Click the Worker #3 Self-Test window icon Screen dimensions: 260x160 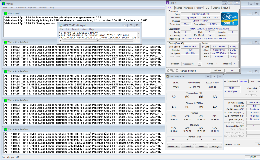click(5, 100)
